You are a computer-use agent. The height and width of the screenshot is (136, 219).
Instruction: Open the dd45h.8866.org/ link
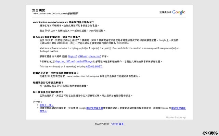pos(84,62)
